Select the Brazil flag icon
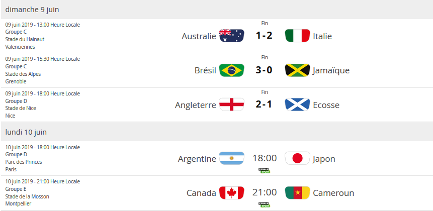The image size is (433, 211). [232, 70]
